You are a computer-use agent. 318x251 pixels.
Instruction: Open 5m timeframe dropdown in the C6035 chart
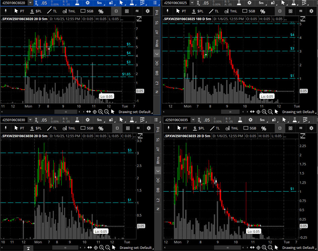pos(262,120)
